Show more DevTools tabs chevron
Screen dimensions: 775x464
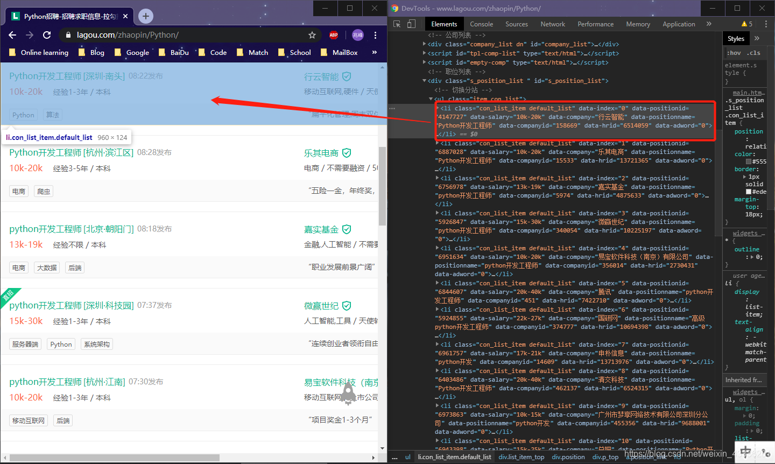pyautogui.click(x=709, y=24)
